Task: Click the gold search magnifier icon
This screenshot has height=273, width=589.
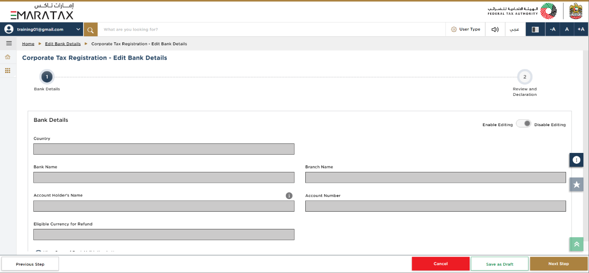Action: 91,29
